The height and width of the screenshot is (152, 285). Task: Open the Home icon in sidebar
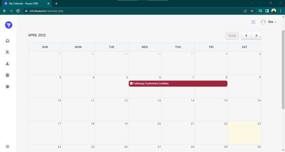[x=8, y=41]
